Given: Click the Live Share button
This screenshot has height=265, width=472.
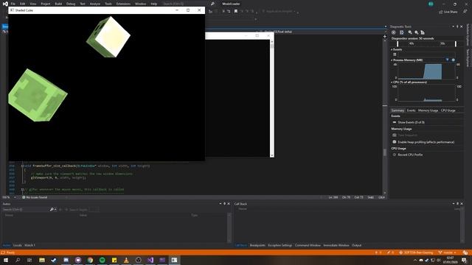Looking at the screenshot, I should click(448, 12).
